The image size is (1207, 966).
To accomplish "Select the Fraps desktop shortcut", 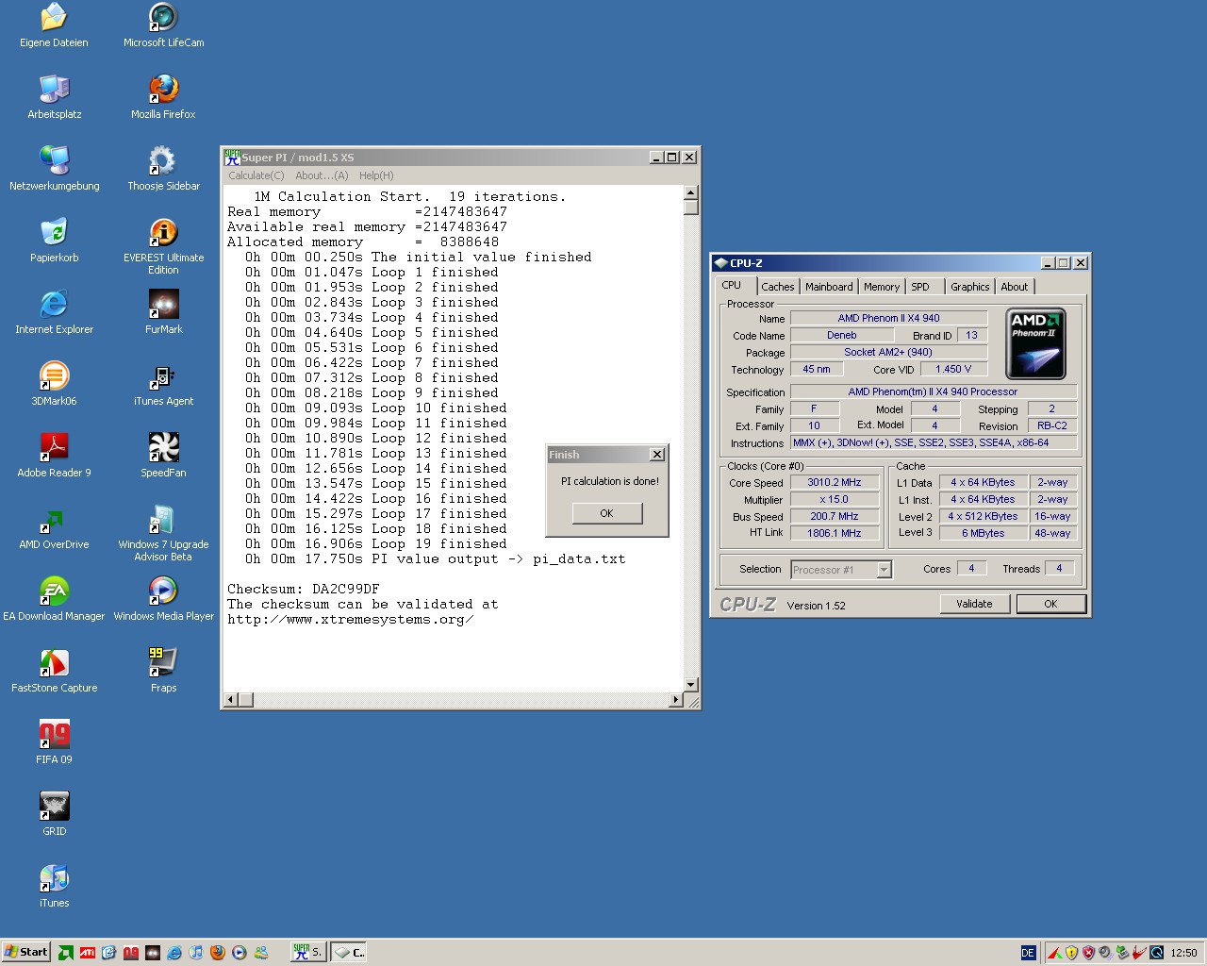I will [x=163, y=671].
